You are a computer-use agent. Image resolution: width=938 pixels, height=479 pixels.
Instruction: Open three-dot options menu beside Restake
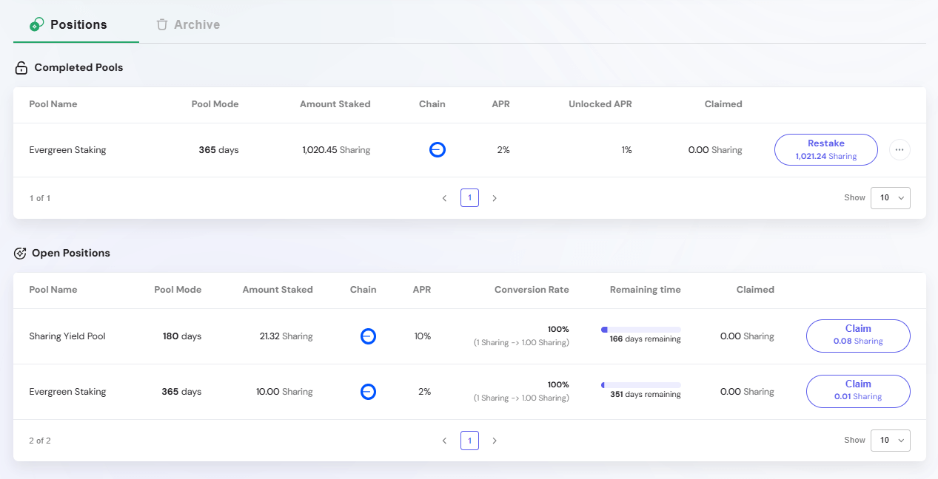pos(900,150)
